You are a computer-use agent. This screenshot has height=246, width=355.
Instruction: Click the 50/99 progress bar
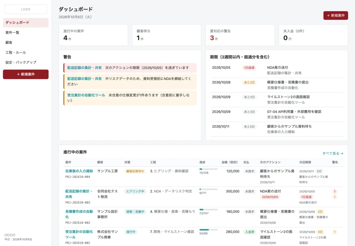(x=208, y=230)
